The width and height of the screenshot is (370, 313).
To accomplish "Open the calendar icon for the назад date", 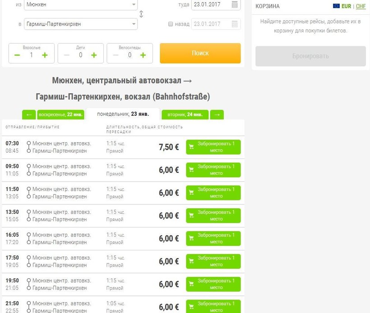I will pos(235,24).
